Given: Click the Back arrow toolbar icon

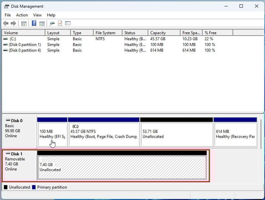Looking at the screenshot, I should click(x=6, y=23).
